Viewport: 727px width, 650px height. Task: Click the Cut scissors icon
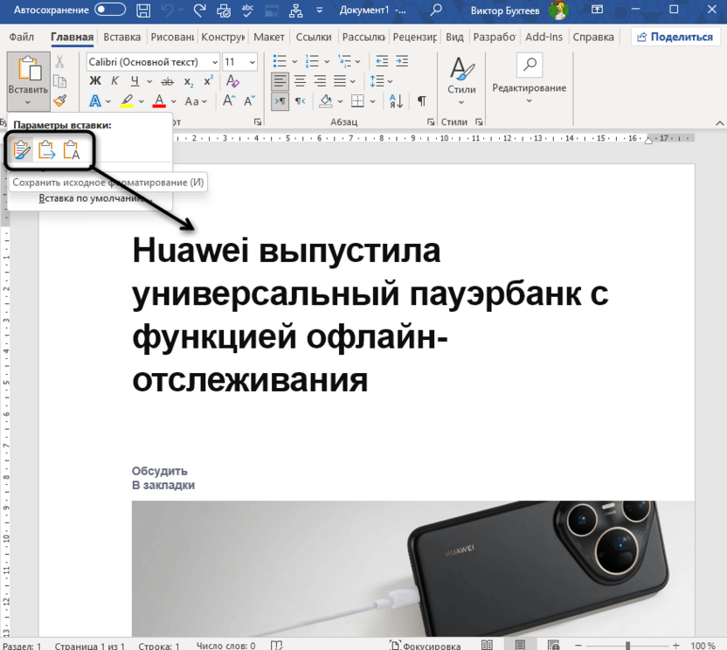tap(59, 62)
